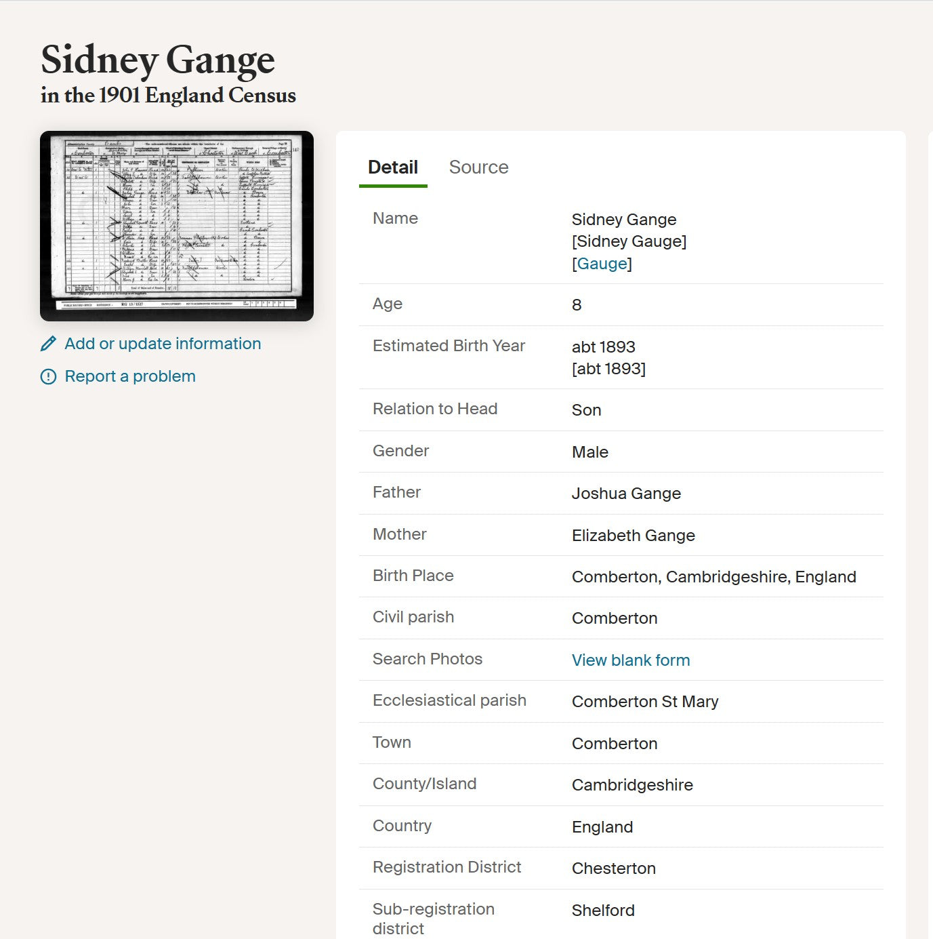Open the Gauge surname link
Image resolution: width=933 pixels, height=939 pixels.
pyautogui.click(x=602, y=264)
